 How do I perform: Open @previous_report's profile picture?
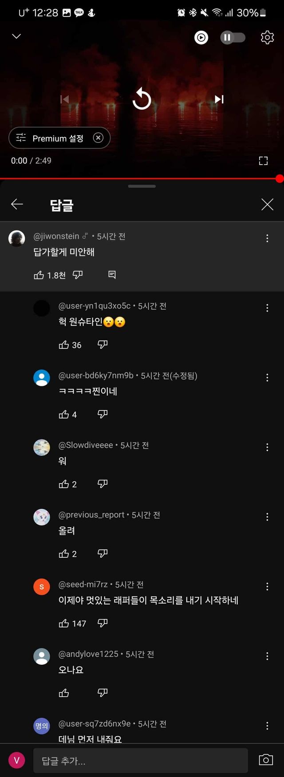click(41, 517)
